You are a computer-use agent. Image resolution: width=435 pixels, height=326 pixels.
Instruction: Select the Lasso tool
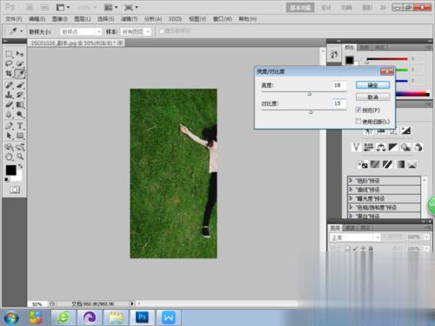(x=9, y=63)
